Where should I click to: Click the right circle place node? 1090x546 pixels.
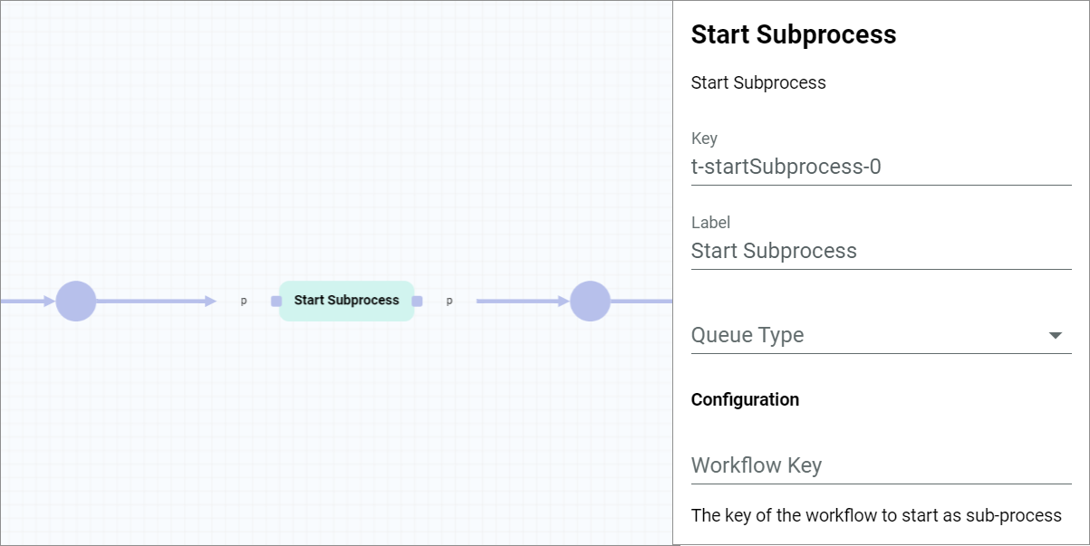pos(590,301)
